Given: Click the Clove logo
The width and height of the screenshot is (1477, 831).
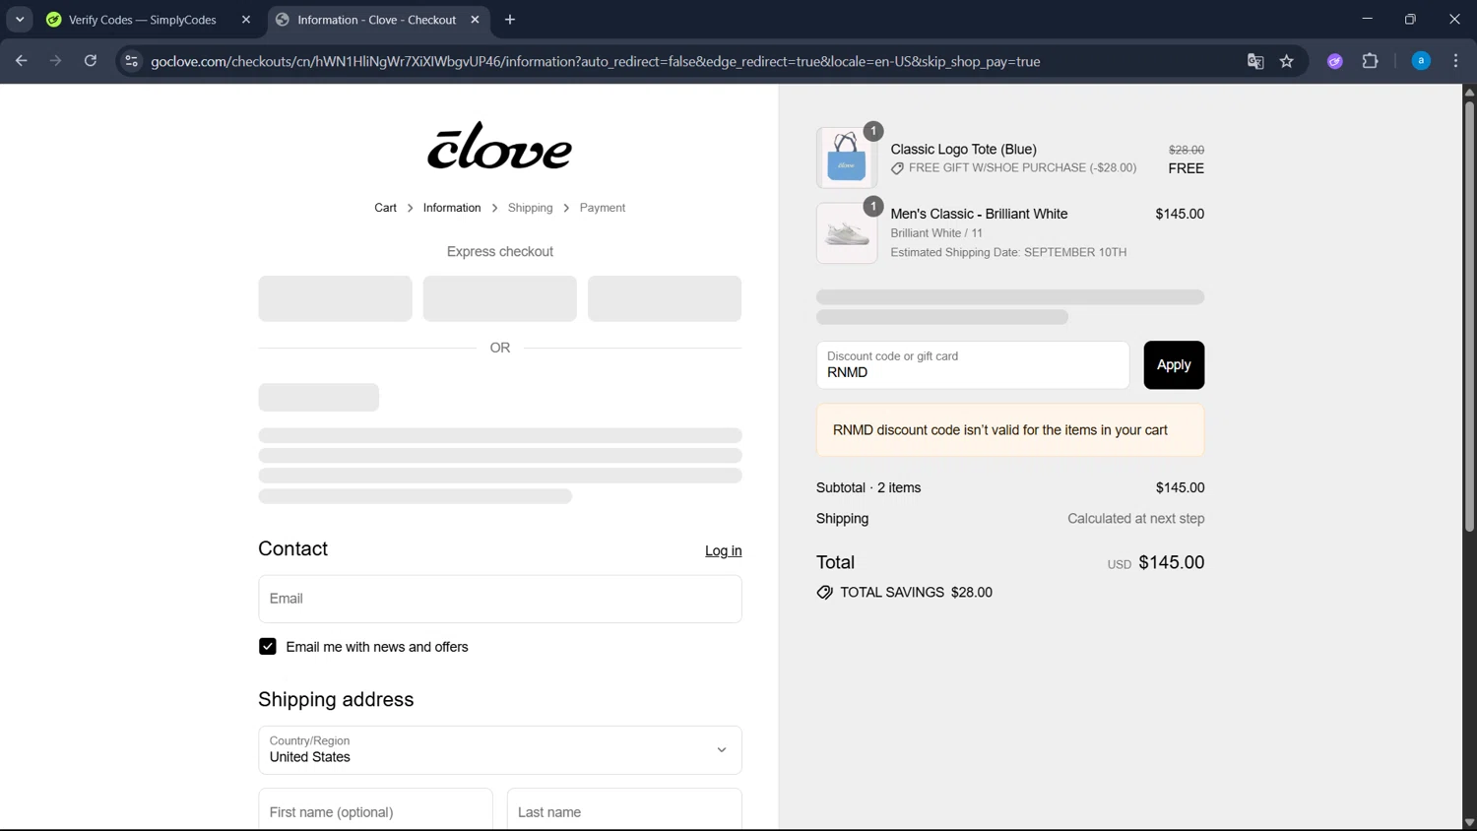Looking at the screenshot, I should pos(499,146).
